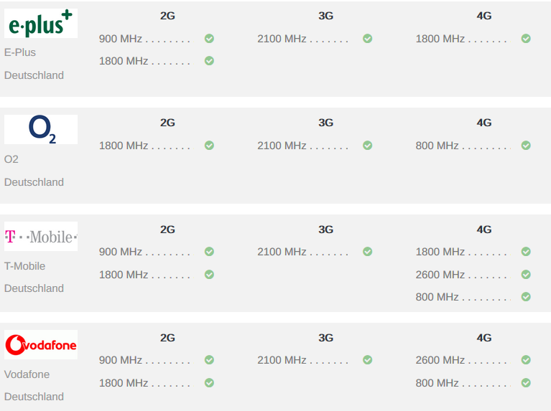Click the O2 carrier logo

(x=41, y=130)
